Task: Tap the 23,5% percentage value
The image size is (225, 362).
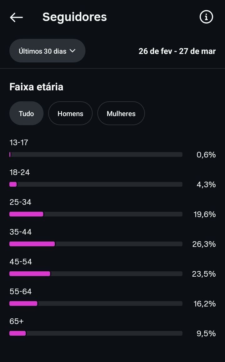Action: click(x=204, y=274)
